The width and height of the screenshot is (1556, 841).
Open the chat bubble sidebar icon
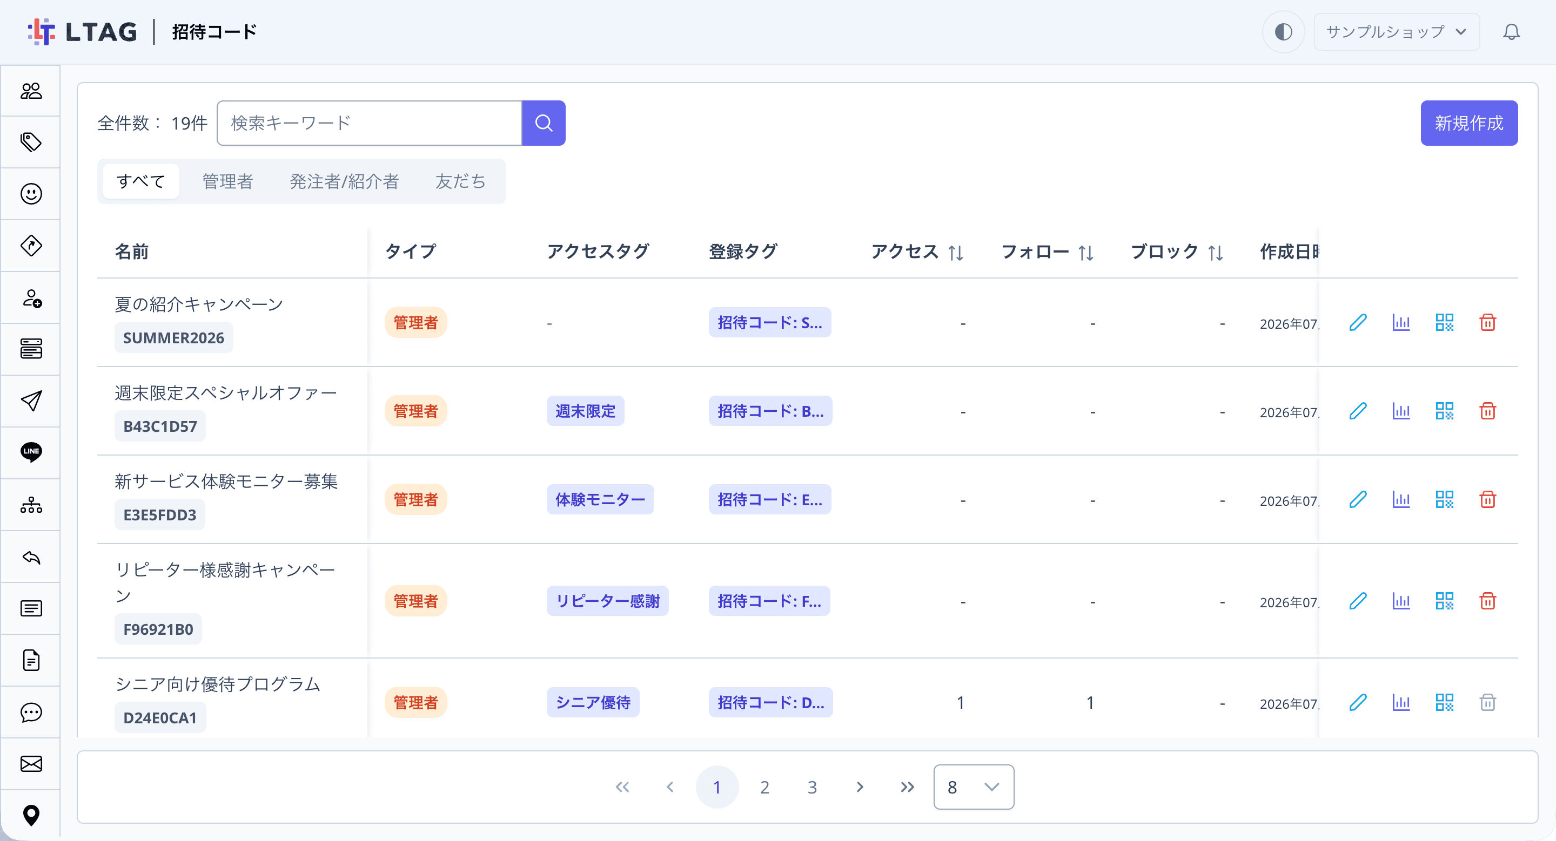[31, 712]
